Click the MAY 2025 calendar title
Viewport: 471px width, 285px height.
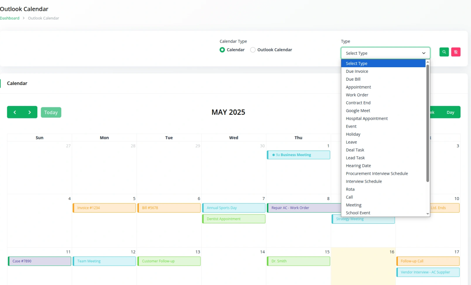click(x=228, y=112)
